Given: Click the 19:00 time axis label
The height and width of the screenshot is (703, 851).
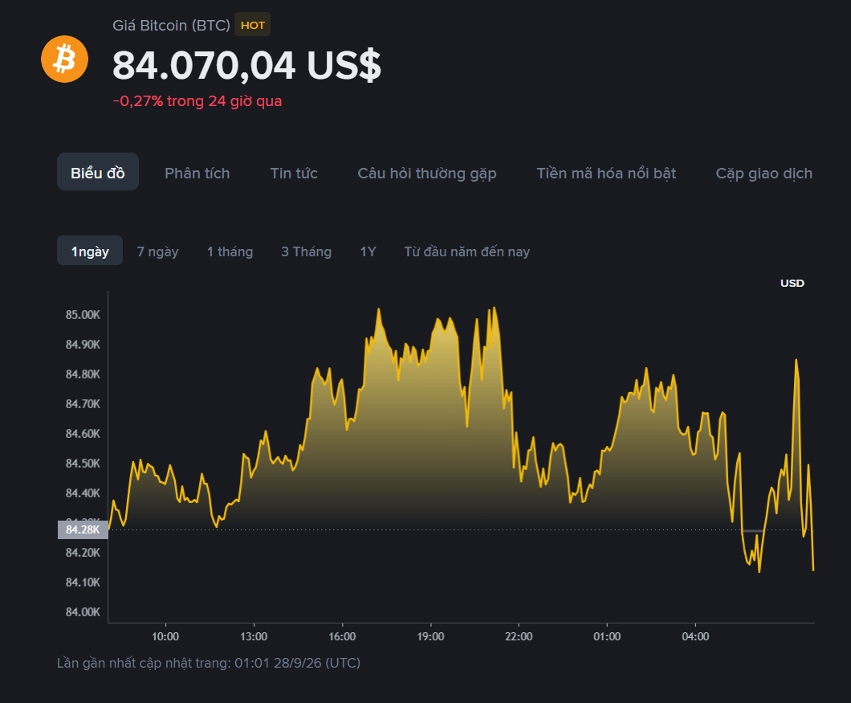Looking at the screenshot, I should coord(430,637).
